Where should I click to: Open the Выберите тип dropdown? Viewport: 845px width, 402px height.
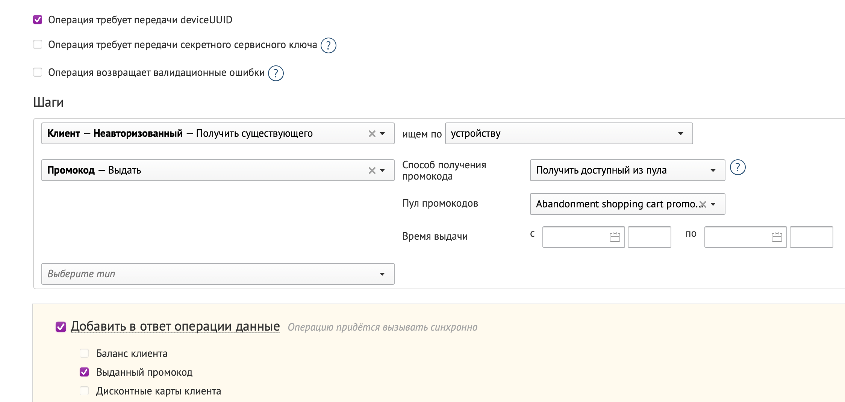click(218, 274)
